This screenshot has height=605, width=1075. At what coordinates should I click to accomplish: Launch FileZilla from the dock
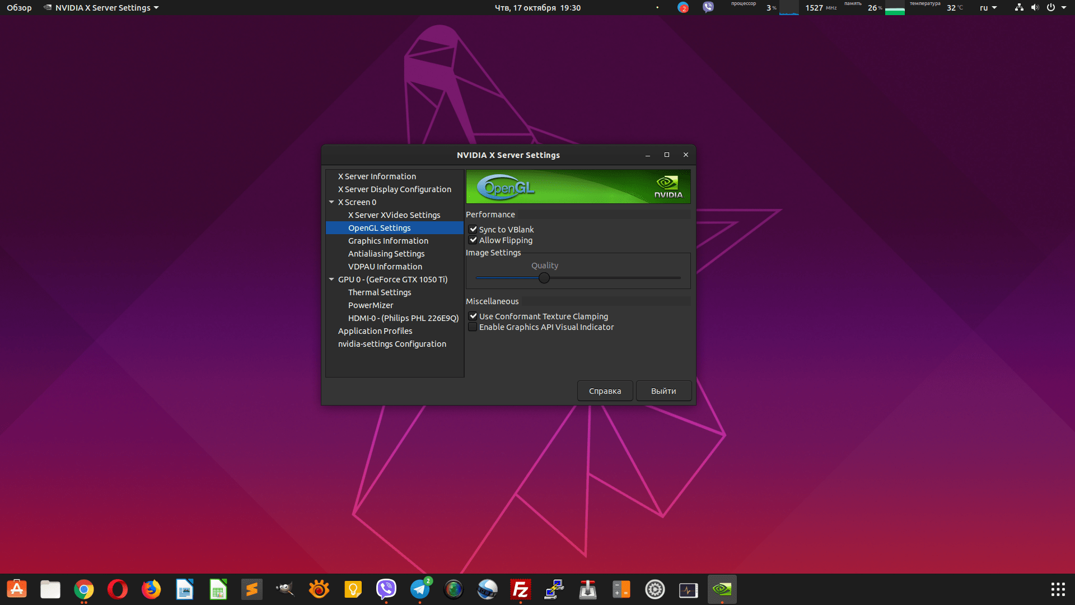click(x=521, y=589)
